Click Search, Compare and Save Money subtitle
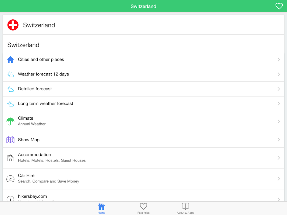Image resolution: width=287 pixels, height=215 pixels. click(x=48, y=181)
